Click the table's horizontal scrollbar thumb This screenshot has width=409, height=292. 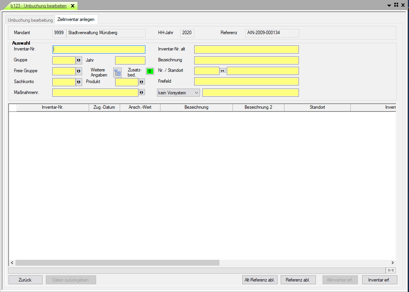pos(117,263)
